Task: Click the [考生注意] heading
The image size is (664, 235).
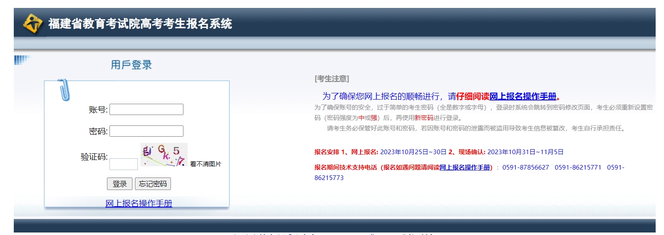Action: click(x=332, y=79)
